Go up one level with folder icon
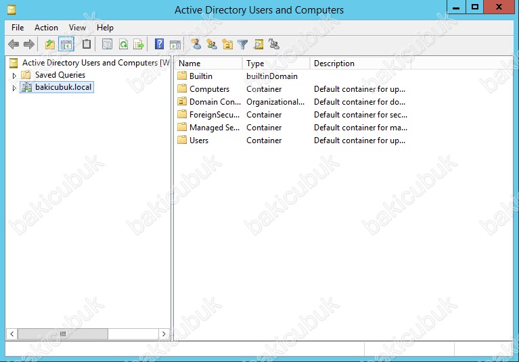 pyautogui.click(x=50, y=45)
